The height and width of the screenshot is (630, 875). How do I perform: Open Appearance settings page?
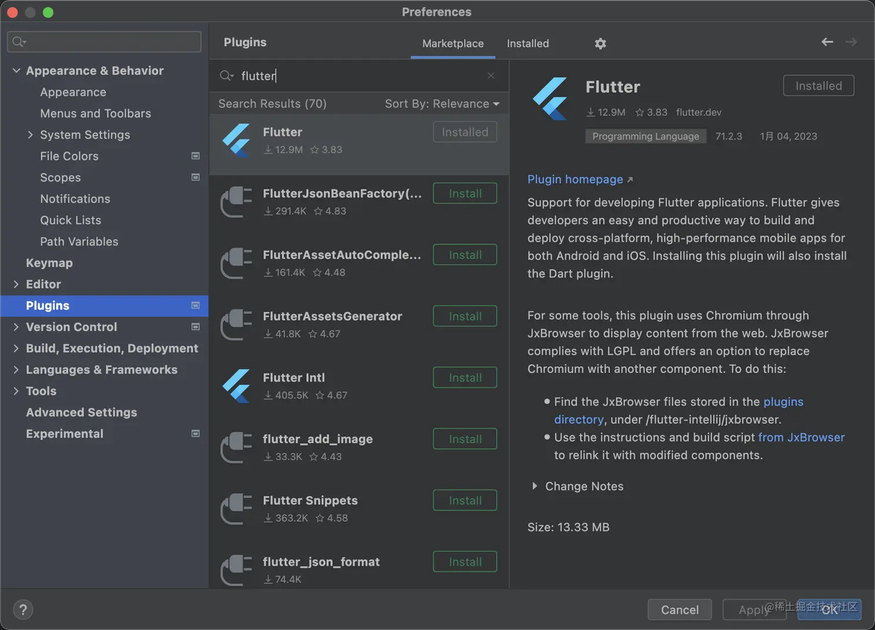tap(73, 92)
